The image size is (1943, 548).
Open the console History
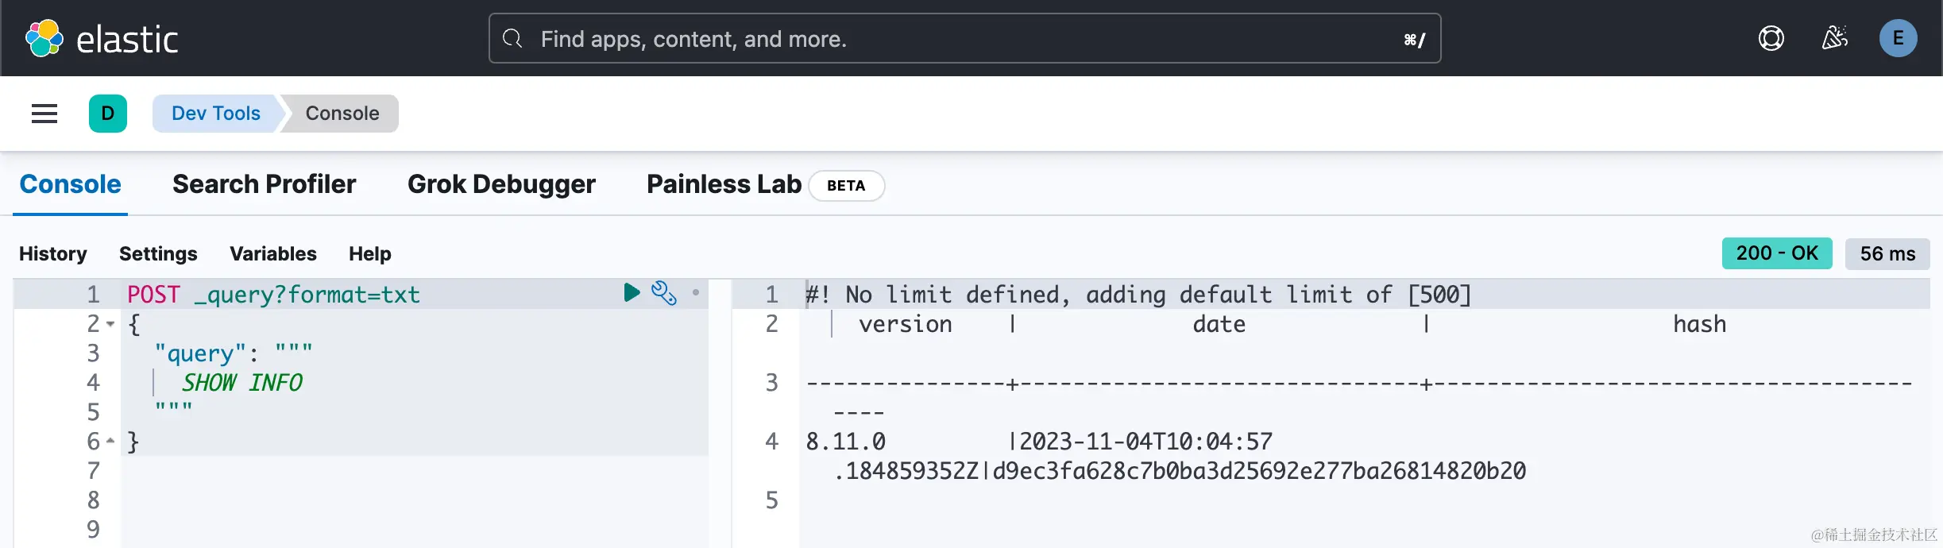[53, 253]
